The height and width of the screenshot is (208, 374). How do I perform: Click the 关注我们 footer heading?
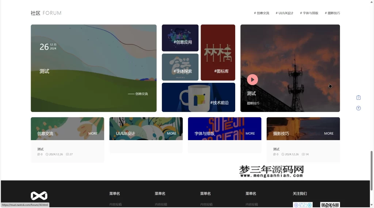pyautogui.click(x=300, y=193)
